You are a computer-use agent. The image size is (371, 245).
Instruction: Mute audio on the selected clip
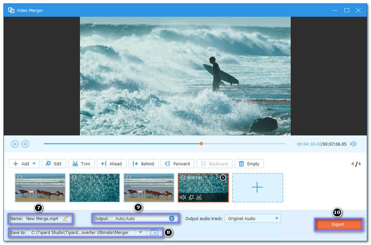pos(183,197)
